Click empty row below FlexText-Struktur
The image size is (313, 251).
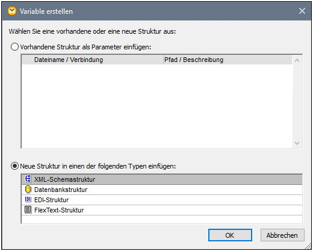point(162,219)
